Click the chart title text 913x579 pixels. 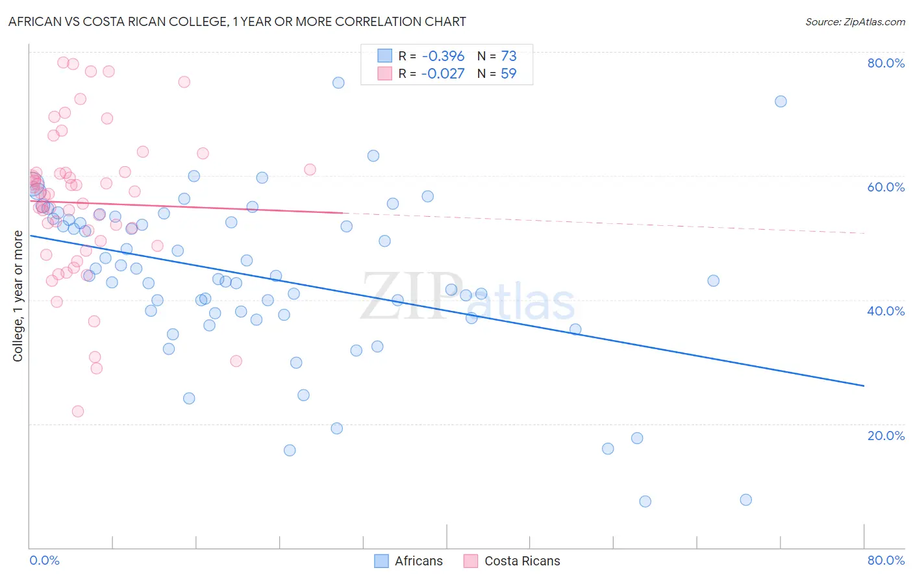[237, 21]
